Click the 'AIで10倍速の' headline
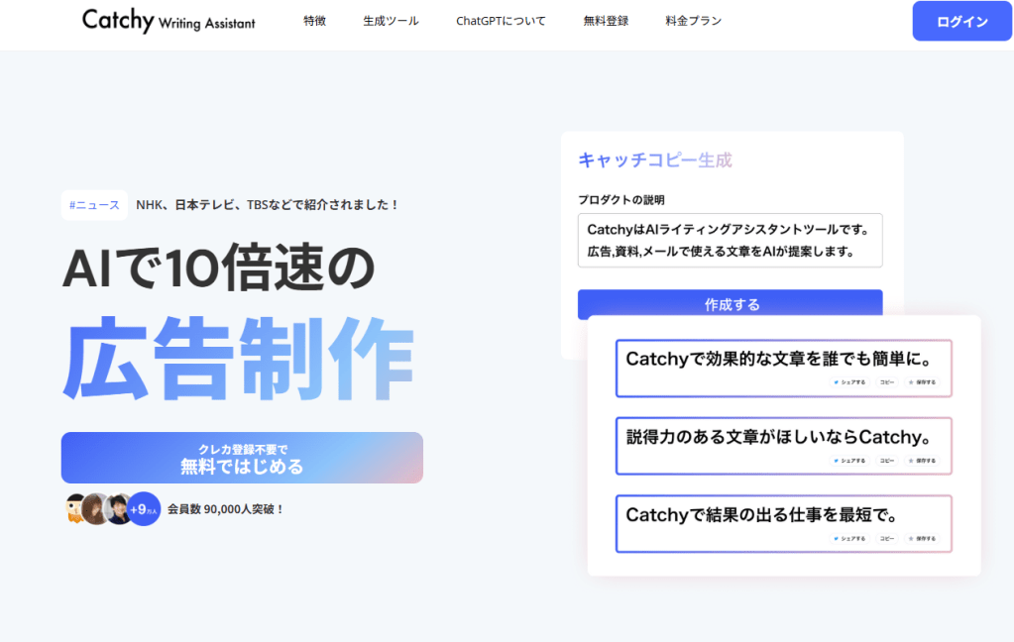 click(219, 267)
